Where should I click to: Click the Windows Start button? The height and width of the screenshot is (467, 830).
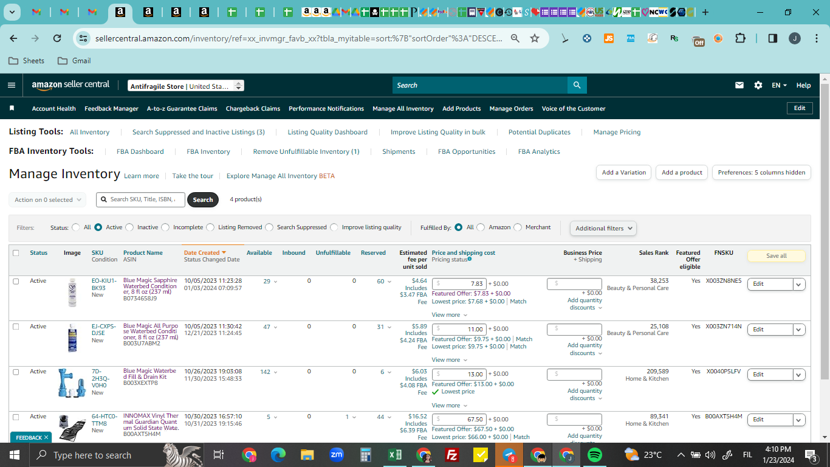pyautogui.click(x=15, y=455)
